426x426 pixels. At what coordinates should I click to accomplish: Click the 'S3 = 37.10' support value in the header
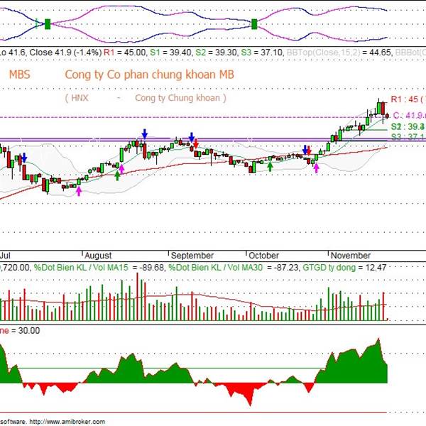(262, 52)
